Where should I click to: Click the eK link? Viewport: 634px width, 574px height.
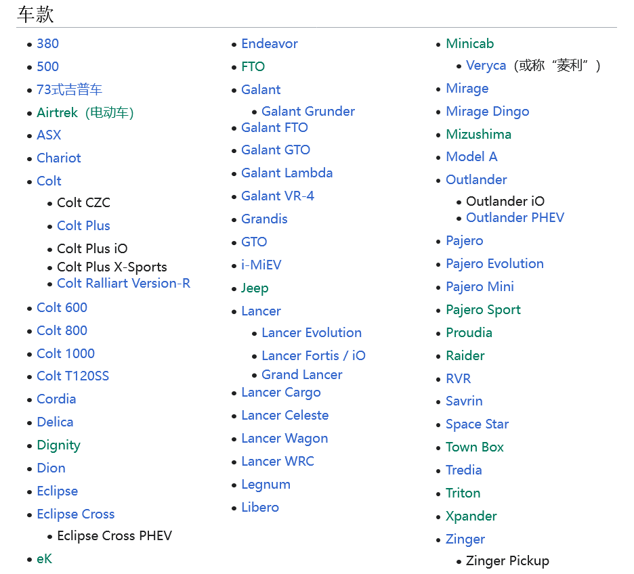point(45,559)
